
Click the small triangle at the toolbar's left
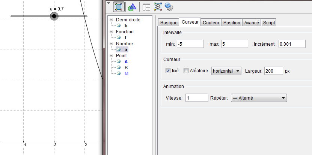(x=109, y=3)
